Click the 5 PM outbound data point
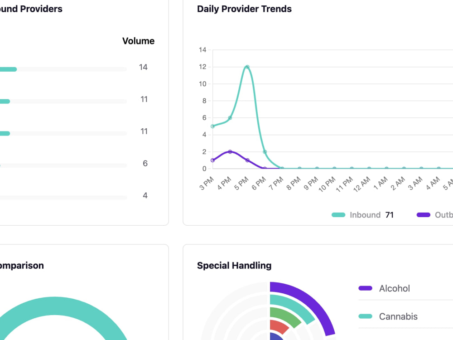Viewport: 453px width, 340px height. click(247, 160)
